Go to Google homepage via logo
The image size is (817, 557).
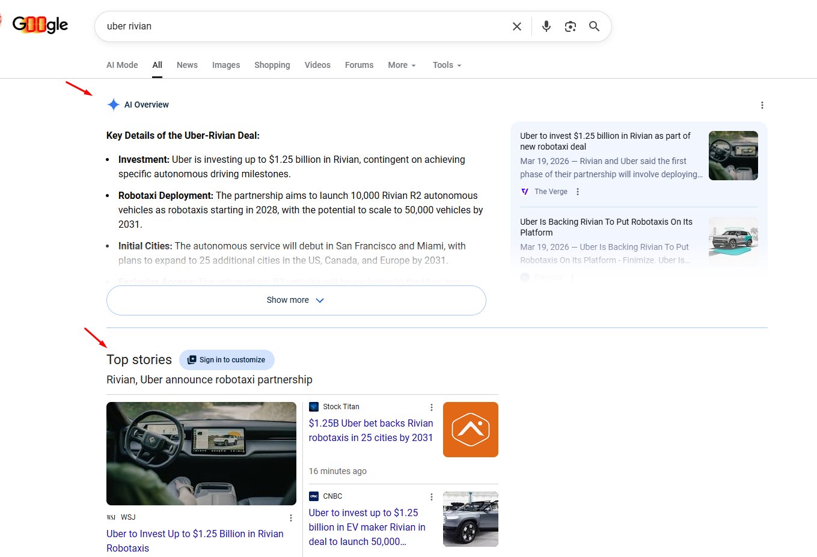pos(40,25)
